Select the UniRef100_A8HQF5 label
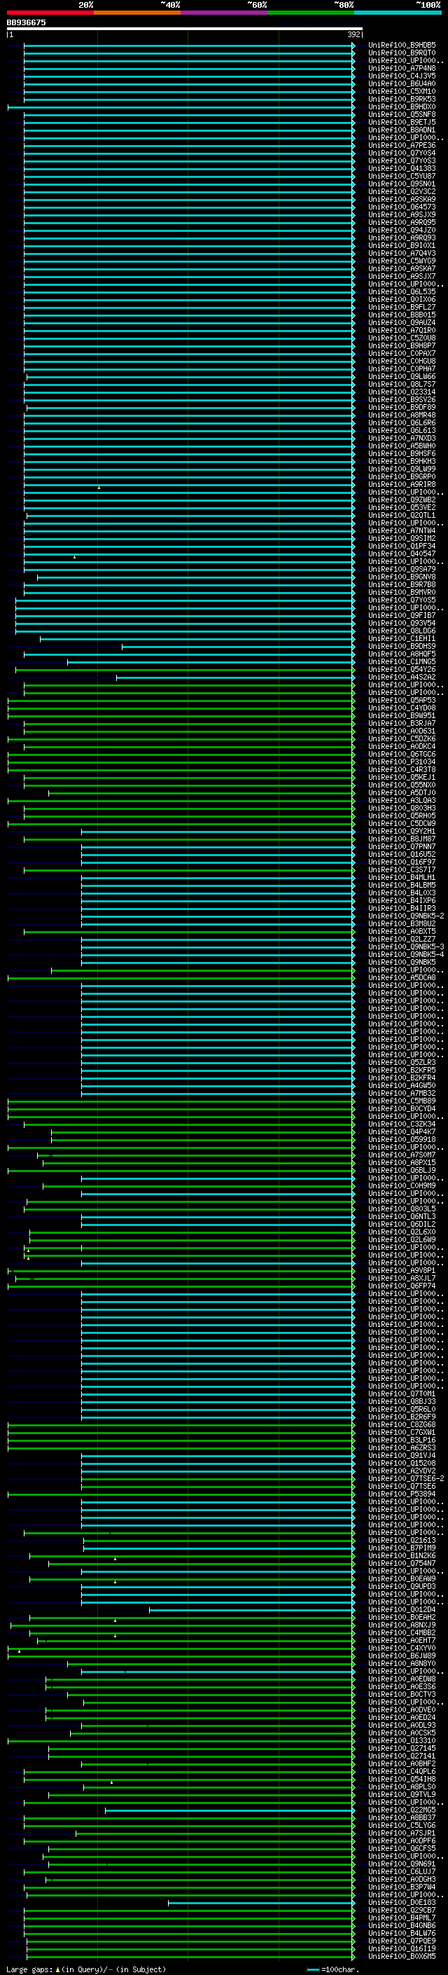 (402, 653)
